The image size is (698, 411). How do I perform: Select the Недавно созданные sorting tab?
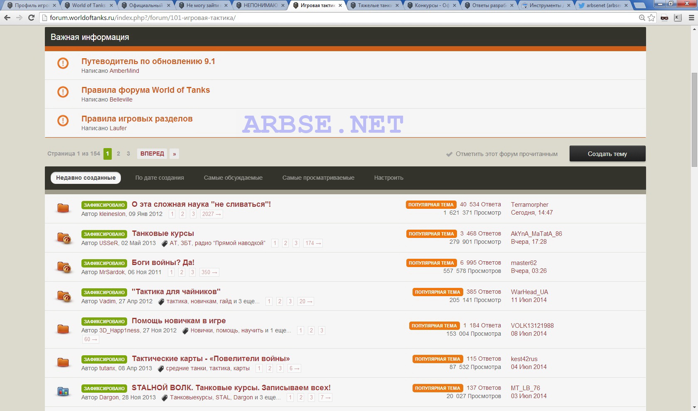(86, 178)
